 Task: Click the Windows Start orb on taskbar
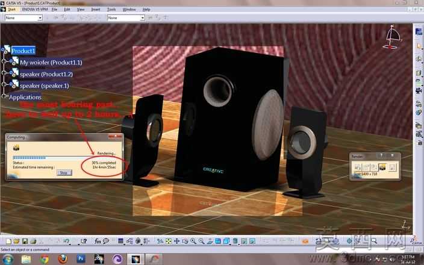pos(8,259)
